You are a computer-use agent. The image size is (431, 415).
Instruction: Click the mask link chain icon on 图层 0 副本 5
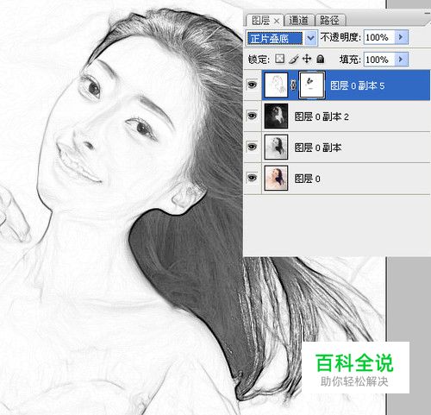(x=293, y=85)
